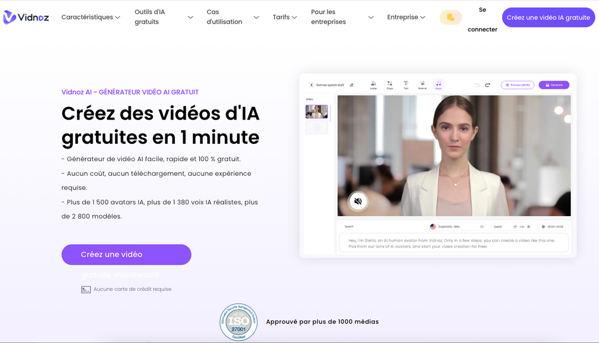Select the first slide thumbnail
599x343 pixels.
[x=317, y=111]
